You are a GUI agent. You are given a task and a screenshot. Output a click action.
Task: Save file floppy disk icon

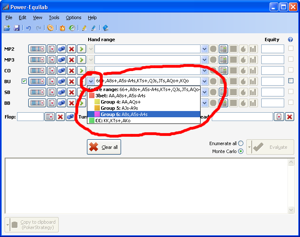click(17, 28)
